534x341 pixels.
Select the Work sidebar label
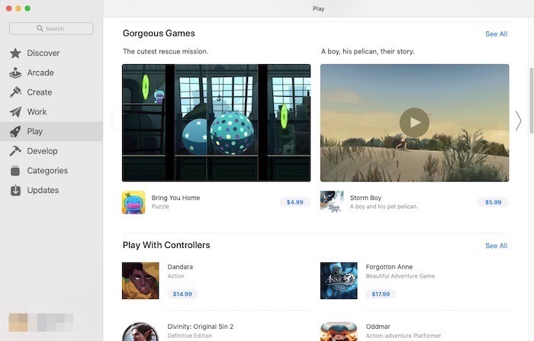click(x=37, y=112)
